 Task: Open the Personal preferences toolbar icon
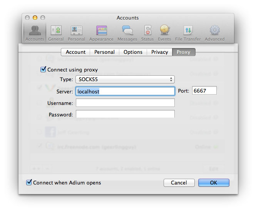(76, 33)
